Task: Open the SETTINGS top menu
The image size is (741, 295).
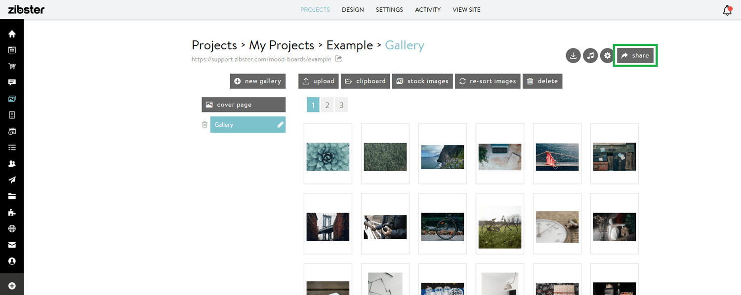Action: coord(389,10)
